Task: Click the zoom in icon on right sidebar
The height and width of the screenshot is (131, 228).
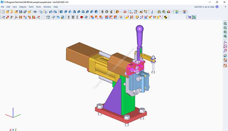Action: (225, 24)
